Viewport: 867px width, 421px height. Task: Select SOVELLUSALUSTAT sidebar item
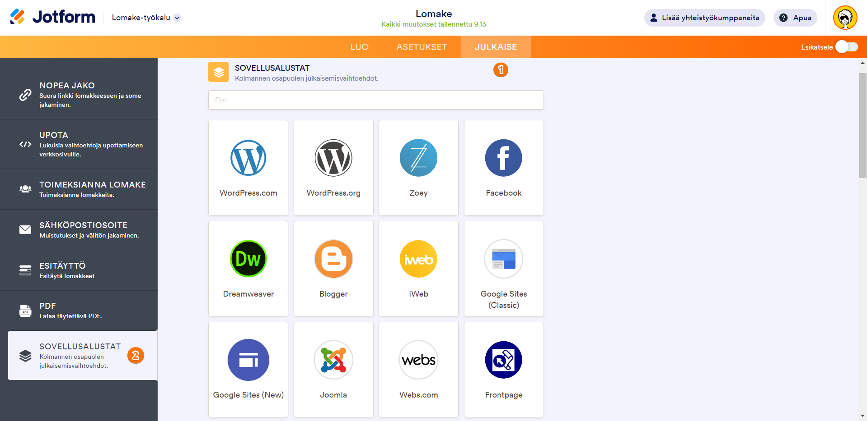[83, 355]
